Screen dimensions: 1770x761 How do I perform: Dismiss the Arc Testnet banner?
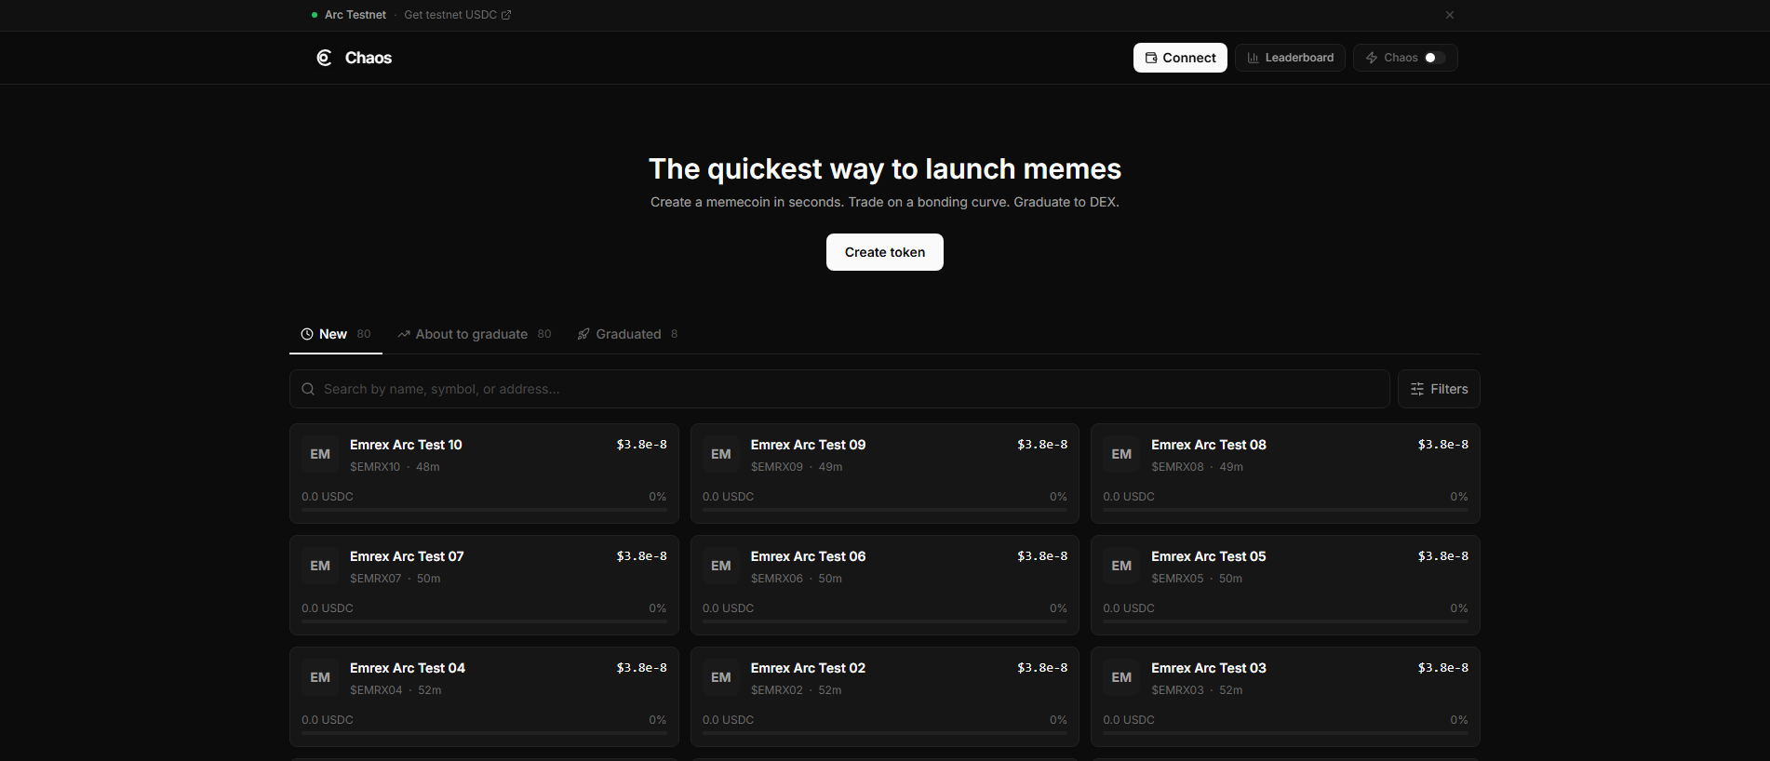tap(1450, 15)
